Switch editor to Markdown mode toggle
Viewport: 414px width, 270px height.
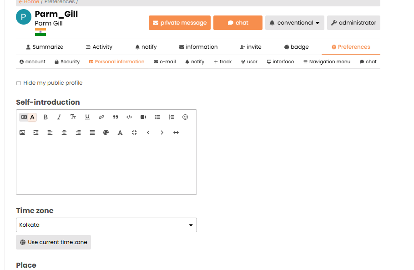click(24, 117)
